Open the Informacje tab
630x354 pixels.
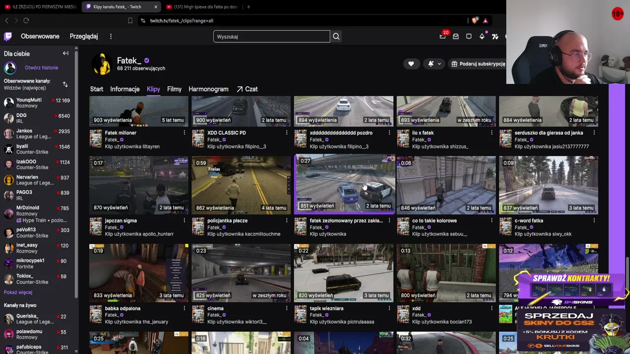125,89
